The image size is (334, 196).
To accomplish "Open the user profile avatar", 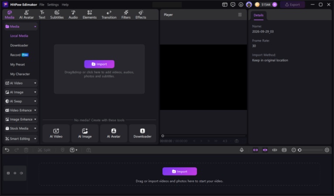I will click(249, 4).
